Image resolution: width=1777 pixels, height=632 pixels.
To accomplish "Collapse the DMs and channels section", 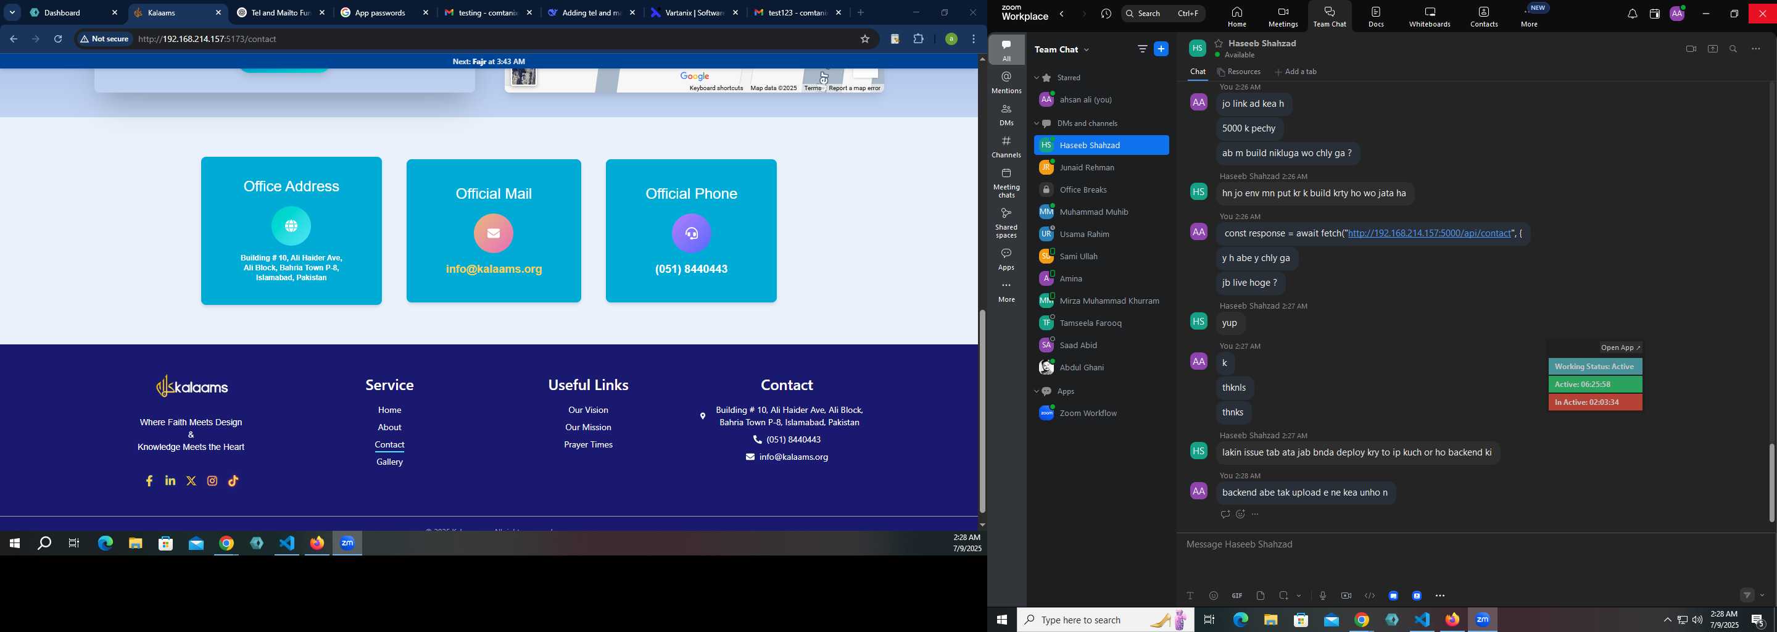I will click(1036, 123).
